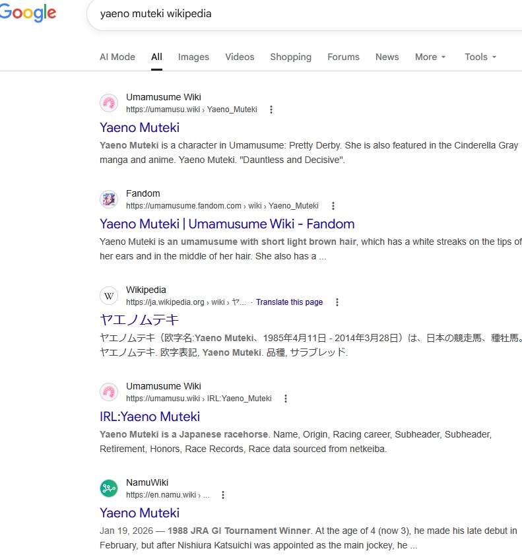The height and width of the screenshot is (555, 522).
Task: Click snippet about short light brown hair
Action: [x=261, y=242]
